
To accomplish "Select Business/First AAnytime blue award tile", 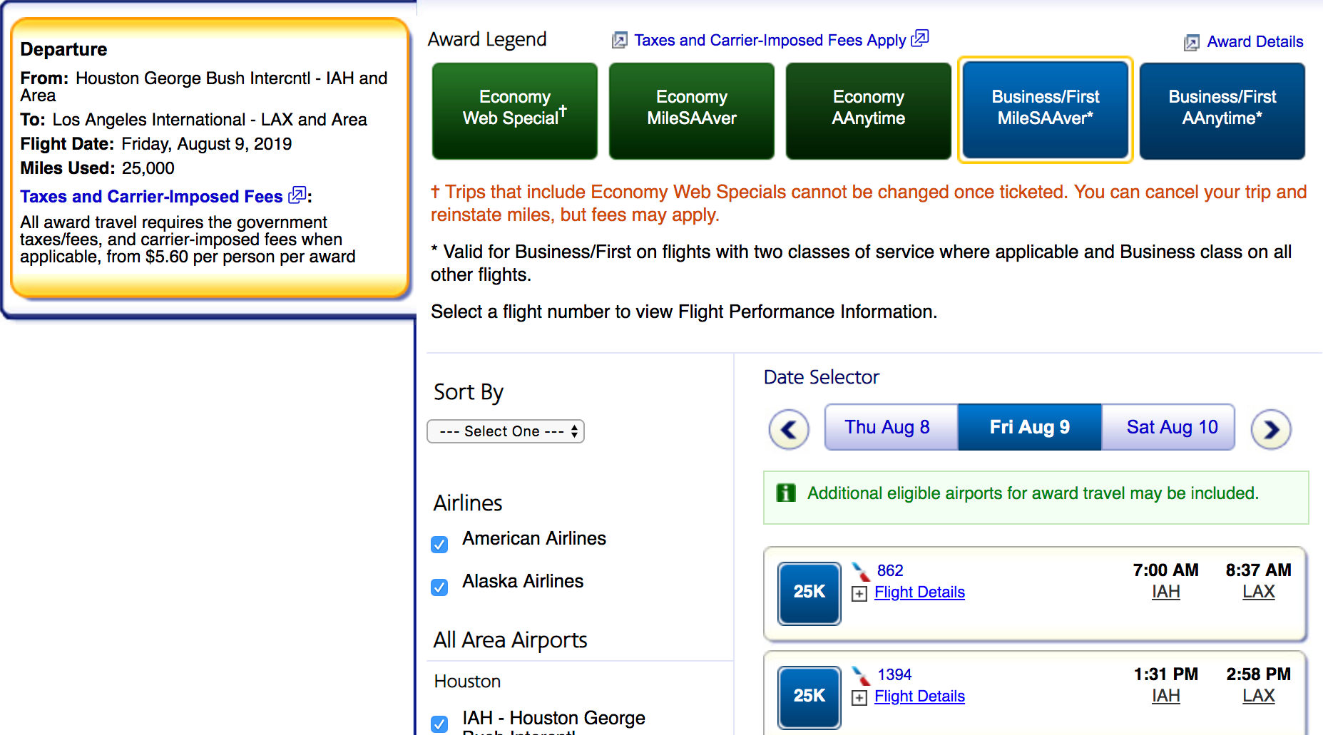I will pyautogui.click(x=1222, y=110).
